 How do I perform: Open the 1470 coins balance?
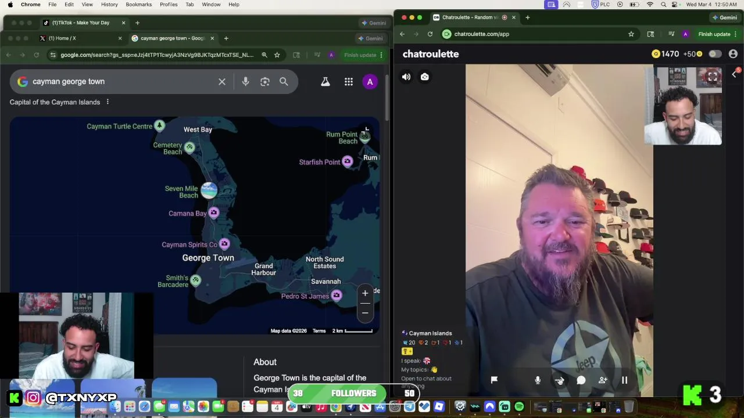pos(666,54)
